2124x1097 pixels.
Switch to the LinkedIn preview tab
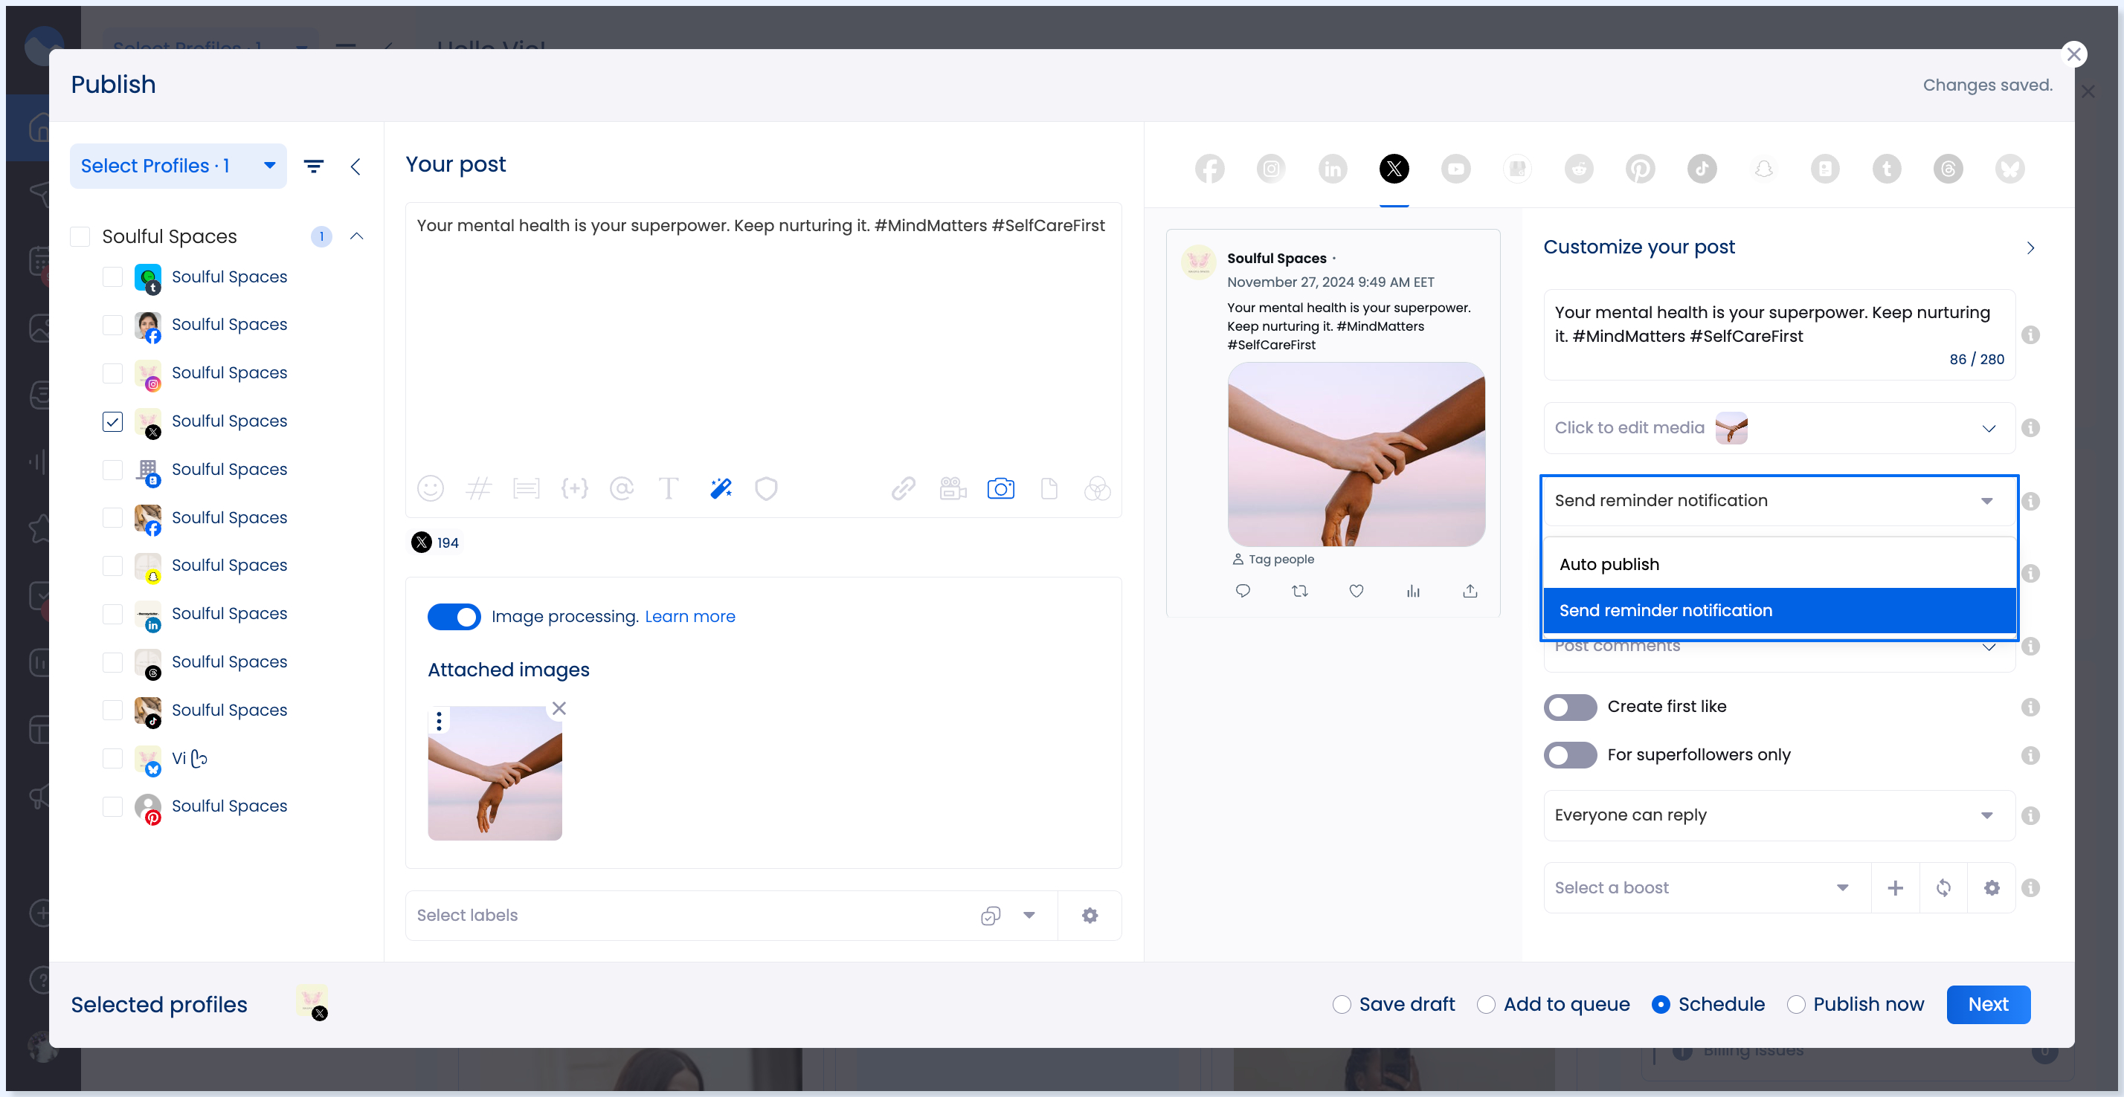[x=1333, y=169]
